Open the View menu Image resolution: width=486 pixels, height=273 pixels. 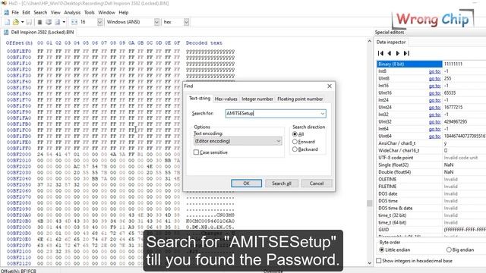[x=55, y=12]
